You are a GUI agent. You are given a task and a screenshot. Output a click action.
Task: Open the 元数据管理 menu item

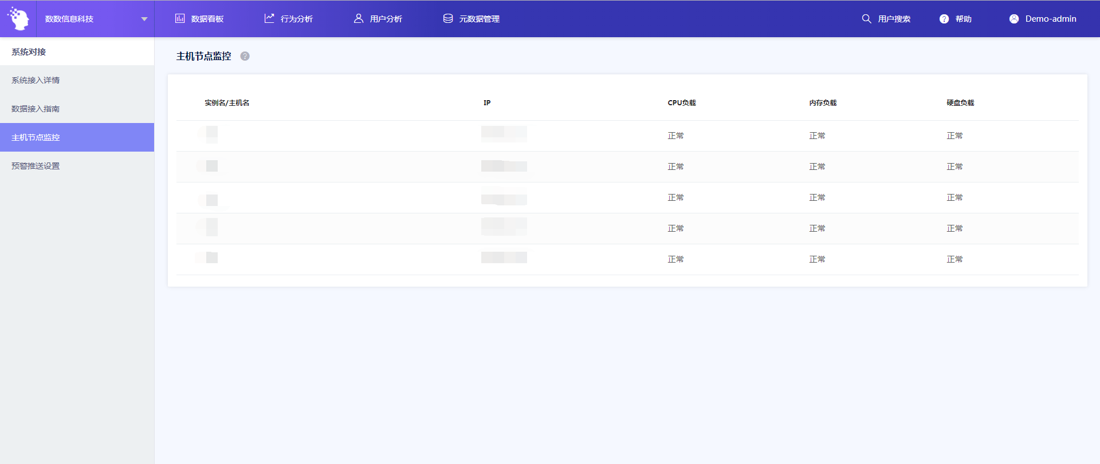(x=479, y=19)
